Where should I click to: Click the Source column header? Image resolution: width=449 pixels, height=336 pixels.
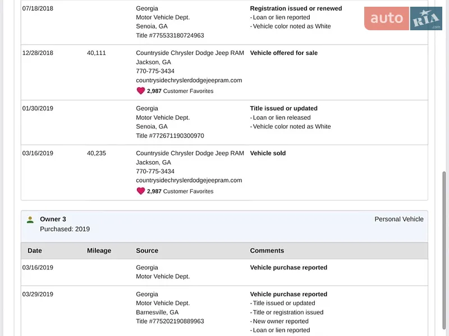(x=147, y=250)
